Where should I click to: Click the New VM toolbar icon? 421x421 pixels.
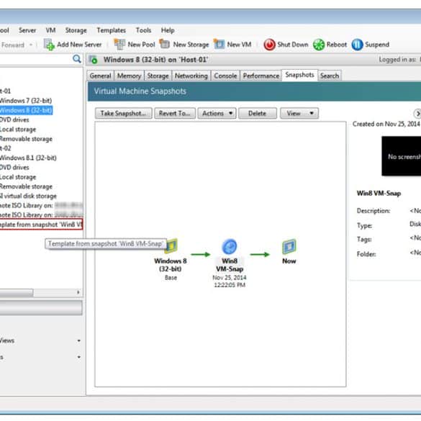(219, 45)
